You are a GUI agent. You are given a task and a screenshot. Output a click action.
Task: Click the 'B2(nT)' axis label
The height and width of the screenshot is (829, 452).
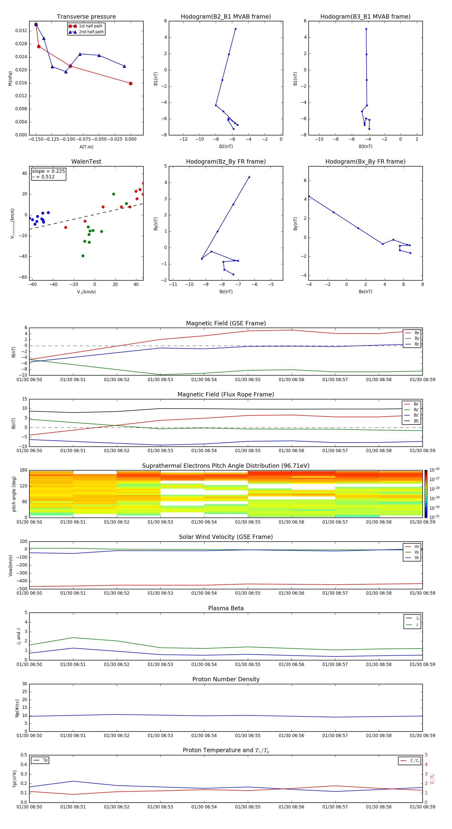coord(226,147)
